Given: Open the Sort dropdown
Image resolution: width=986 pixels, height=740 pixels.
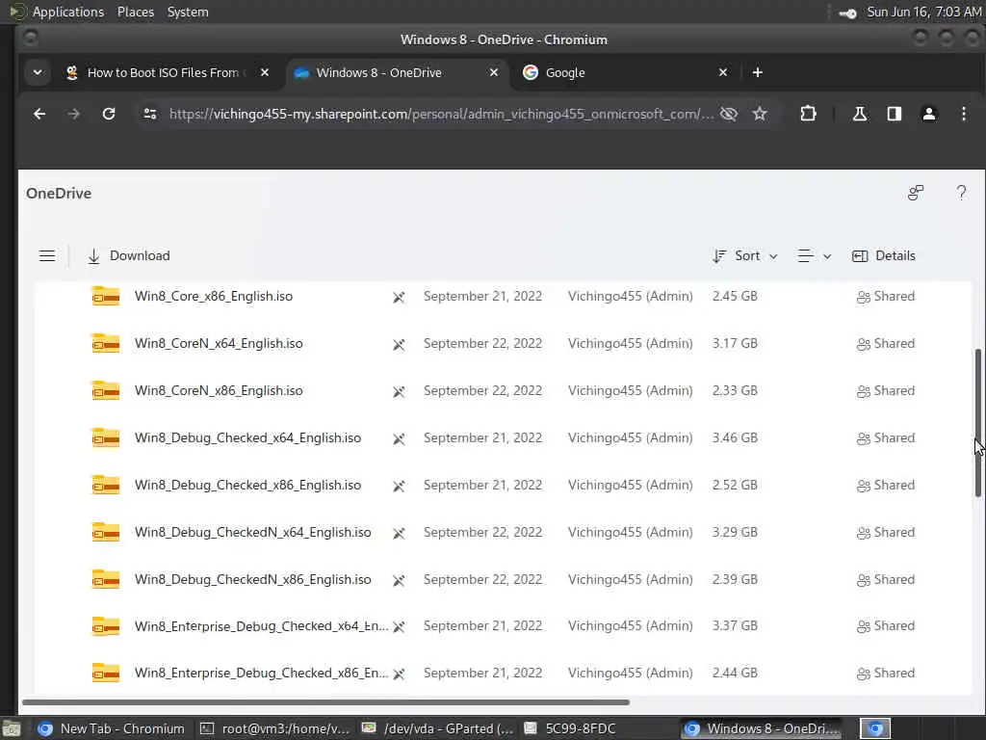Looking at the screenshot, I should (x=746, y=256).
